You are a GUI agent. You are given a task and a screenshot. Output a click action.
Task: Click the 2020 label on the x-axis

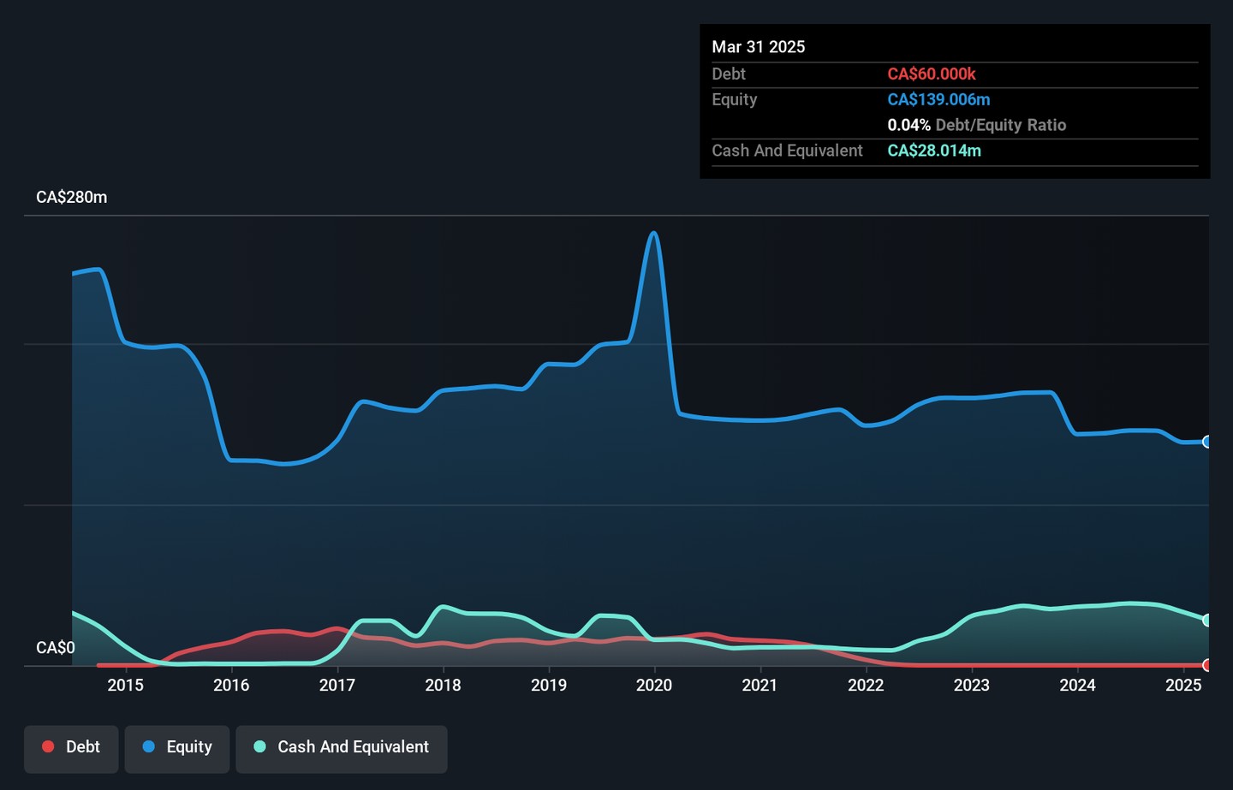[654, 686]
